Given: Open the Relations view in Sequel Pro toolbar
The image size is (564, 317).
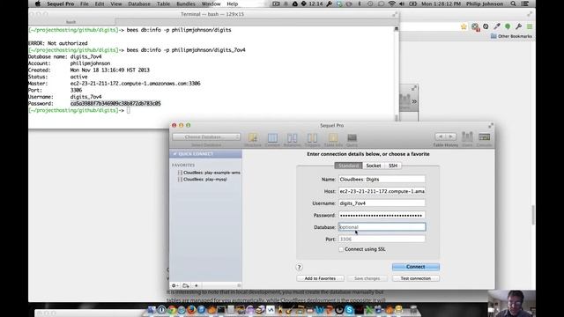Looking at the screenshot, I should (292, 139).
